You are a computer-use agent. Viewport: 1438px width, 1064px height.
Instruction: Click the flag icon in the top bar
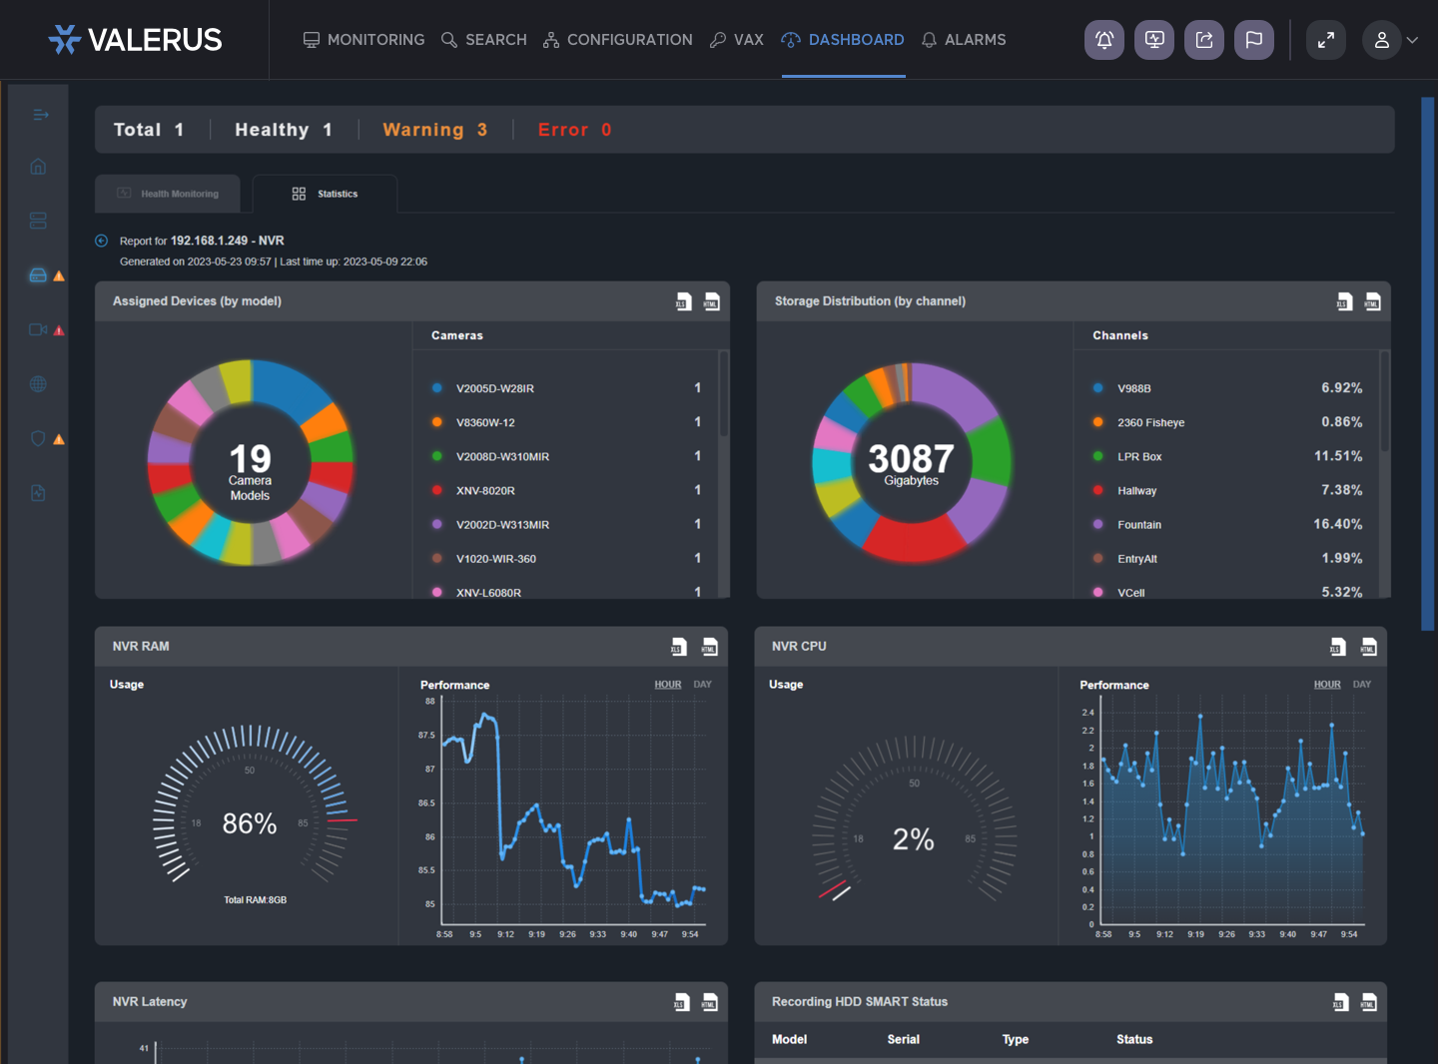point(1253,39)
